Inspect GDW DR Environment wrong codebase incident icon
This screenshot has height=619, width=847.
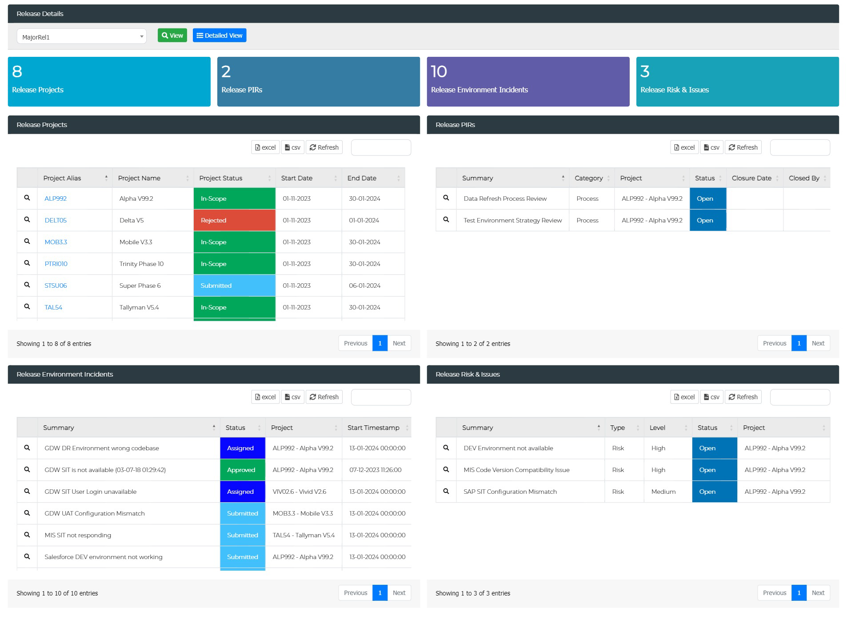click(27, 448)
